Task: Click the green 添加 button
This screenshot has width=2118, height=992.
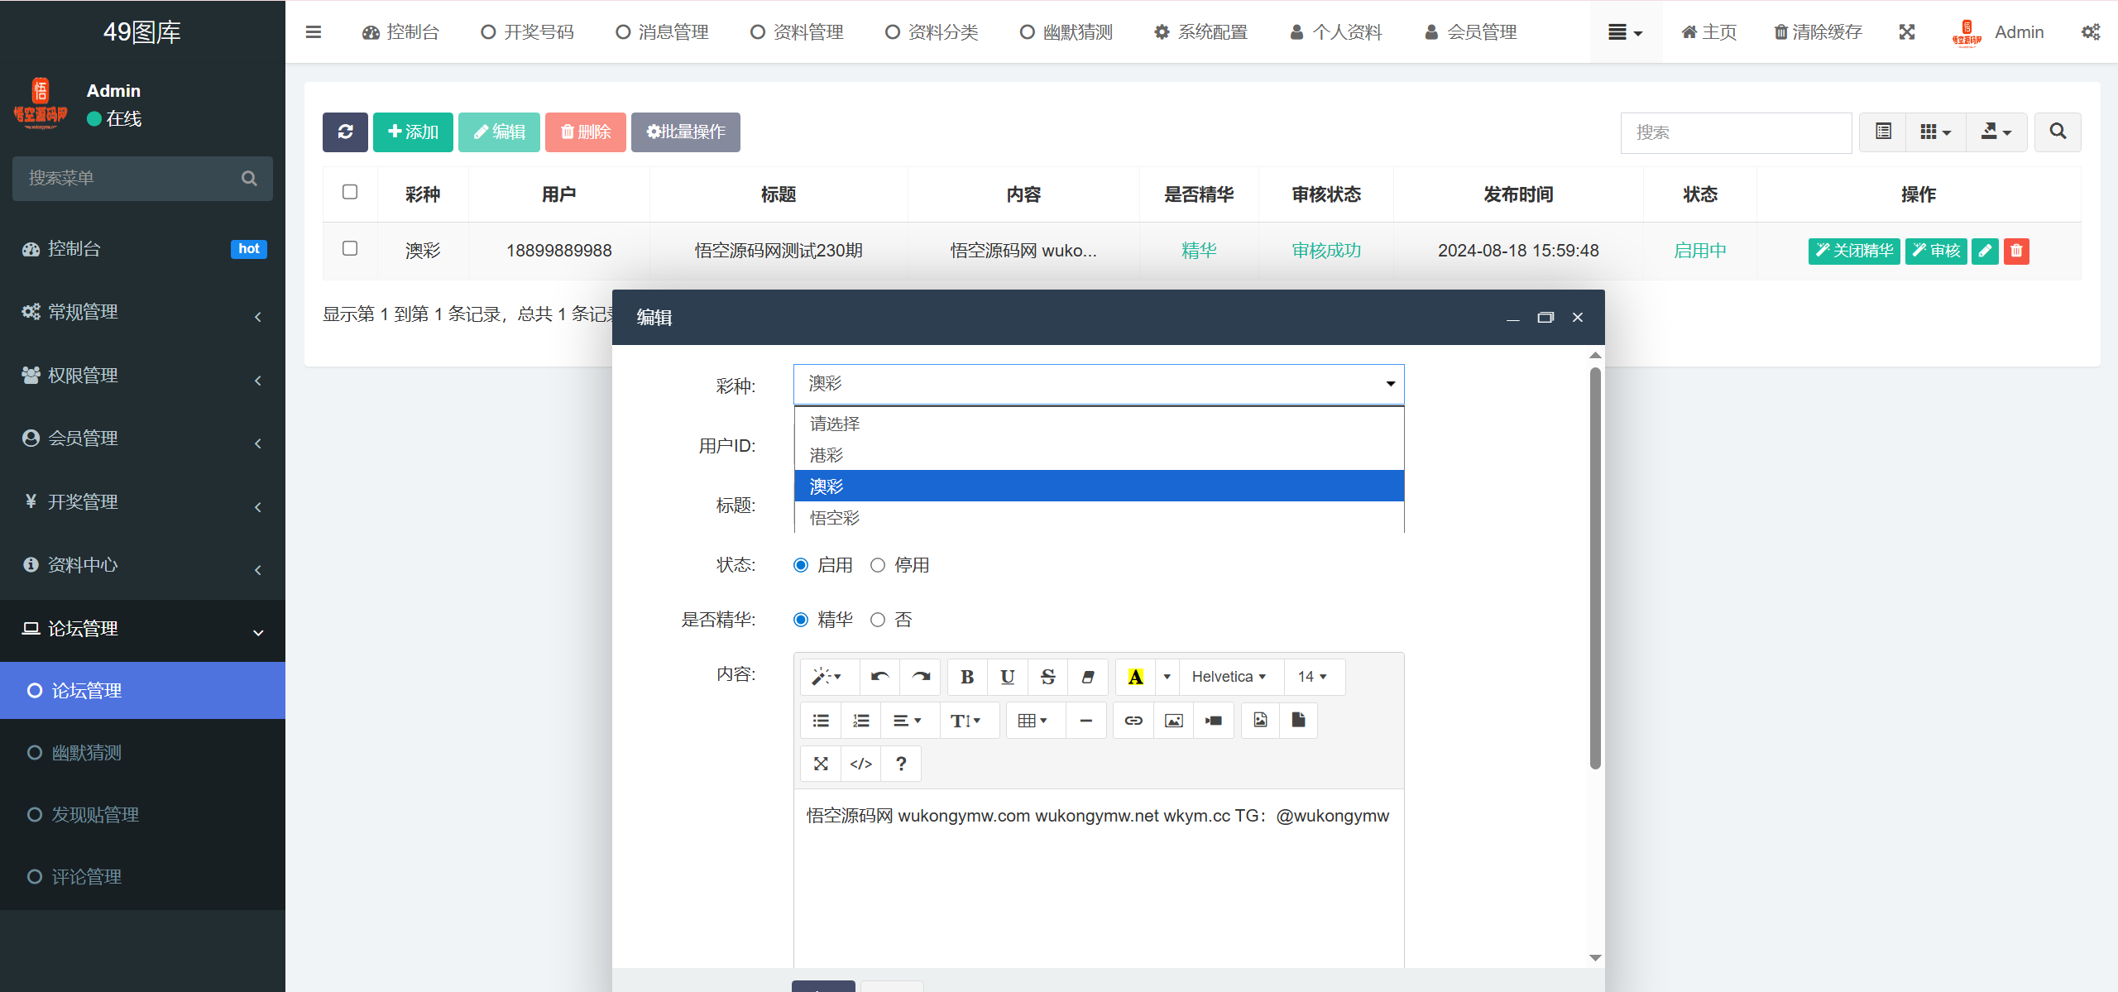Action: tap(413, 132)
